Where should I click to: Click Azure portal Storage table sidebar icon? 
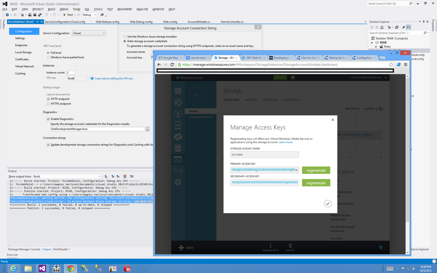tap(178, 159)
